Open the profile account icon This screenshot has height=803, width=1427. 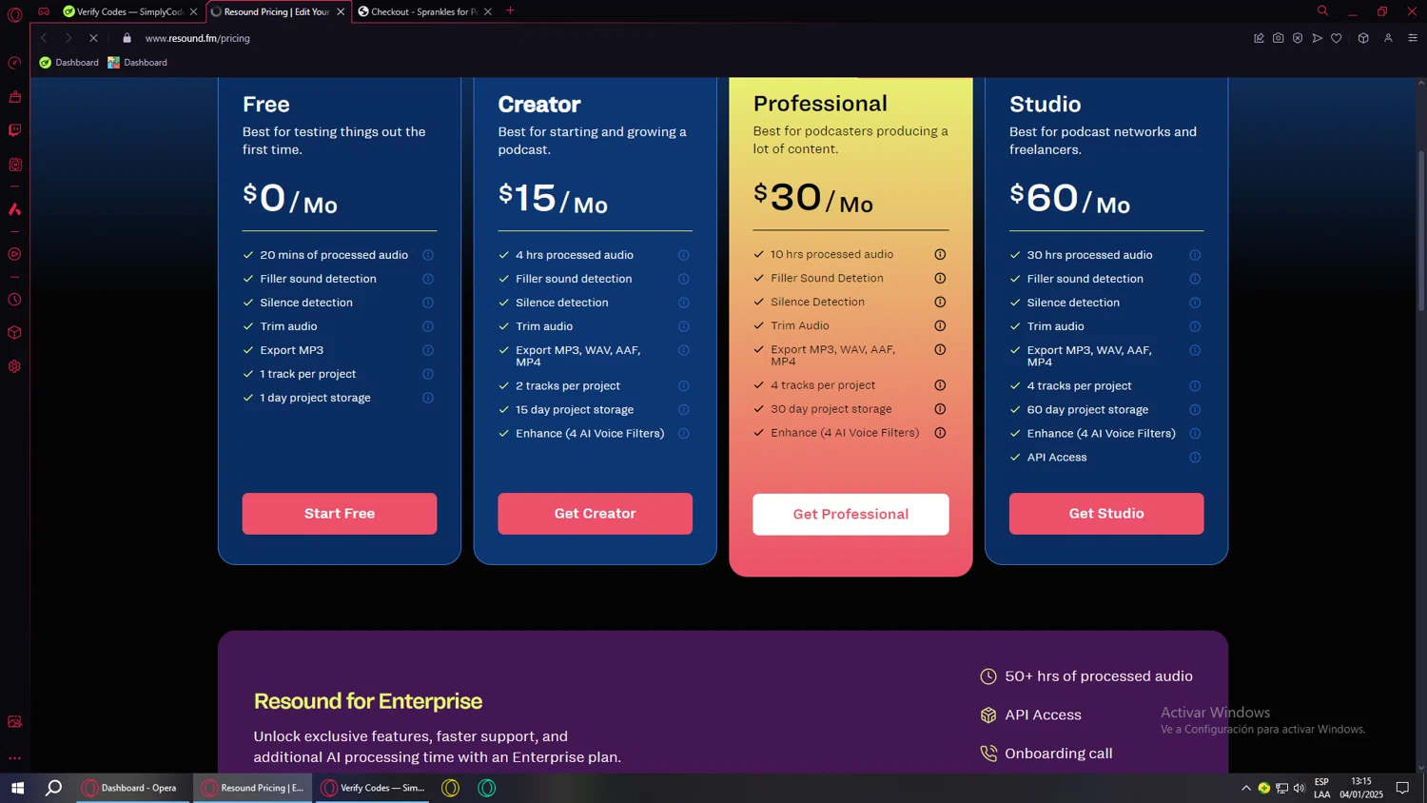(1388, 38)
